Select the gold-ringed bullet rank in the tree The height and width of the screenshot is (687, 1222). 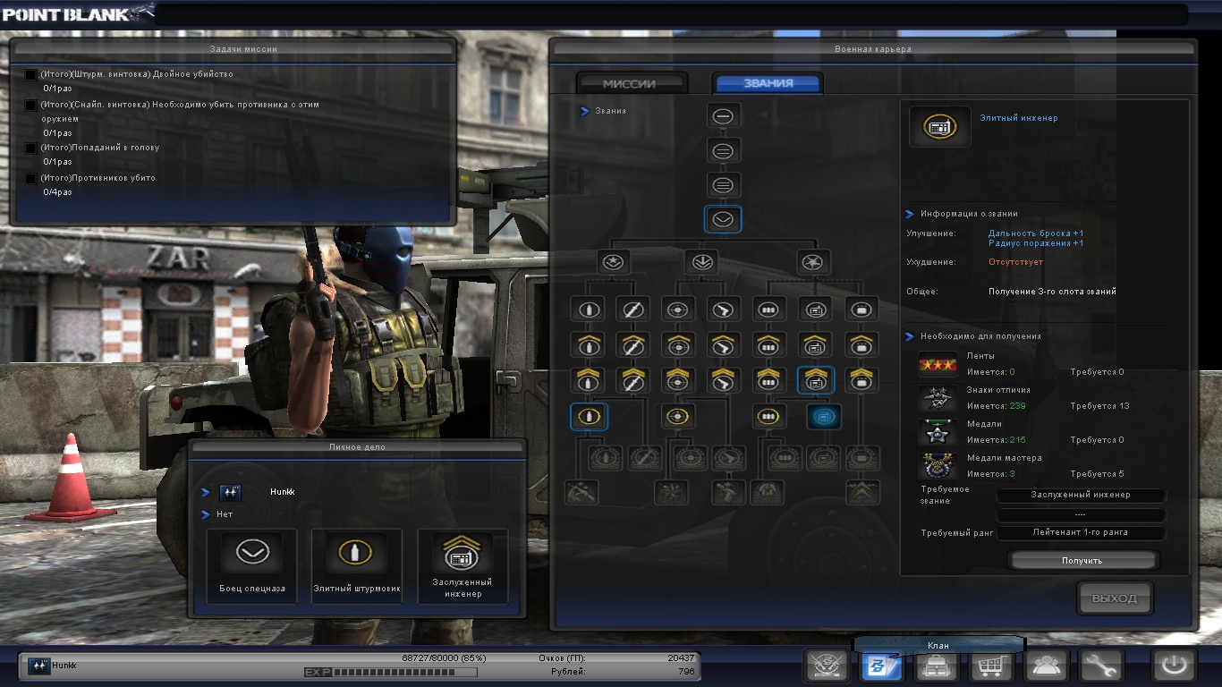click(589, 416)
